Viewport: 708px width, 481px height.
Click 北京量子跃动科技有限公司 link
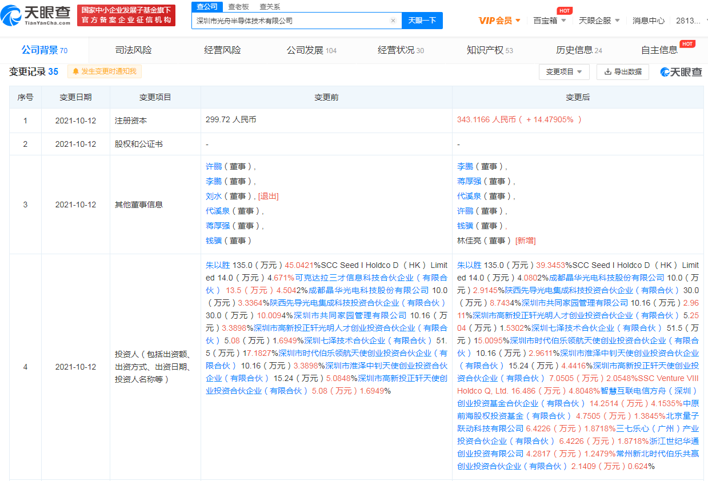(x=578, y=422)
